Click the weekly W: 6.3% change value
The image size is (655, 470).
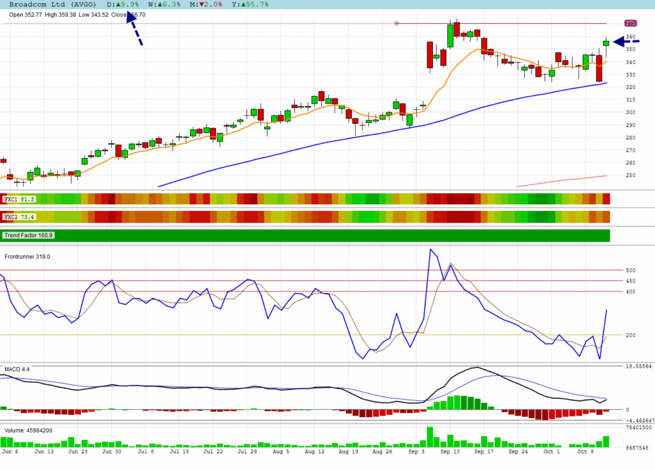(x=164, y=4)
